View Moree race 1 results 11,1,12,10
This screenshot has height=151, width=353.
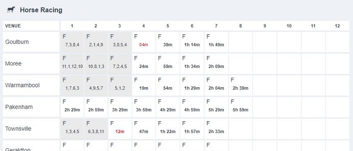[x=72, y=64]
